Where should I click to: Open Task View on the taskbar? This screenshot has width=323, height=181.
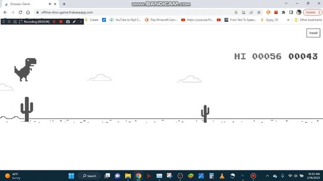[107, 176]
